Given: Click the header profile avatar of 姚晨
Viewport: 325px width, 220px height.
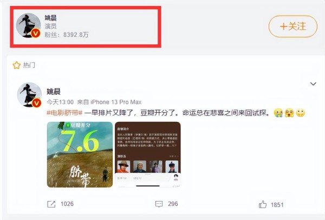Looking at the screenshot, I should tap(28, 25).
